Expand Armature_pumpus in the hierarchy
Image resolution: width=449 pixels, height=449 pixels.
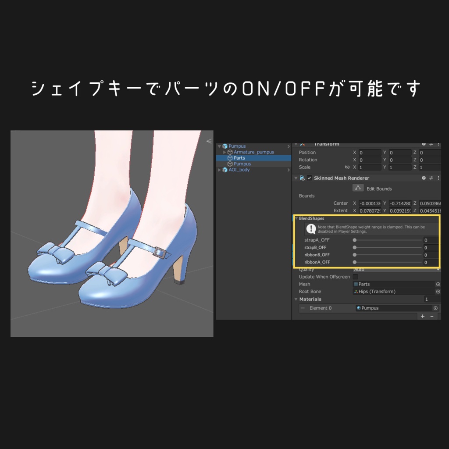click(x=225, y=152)
